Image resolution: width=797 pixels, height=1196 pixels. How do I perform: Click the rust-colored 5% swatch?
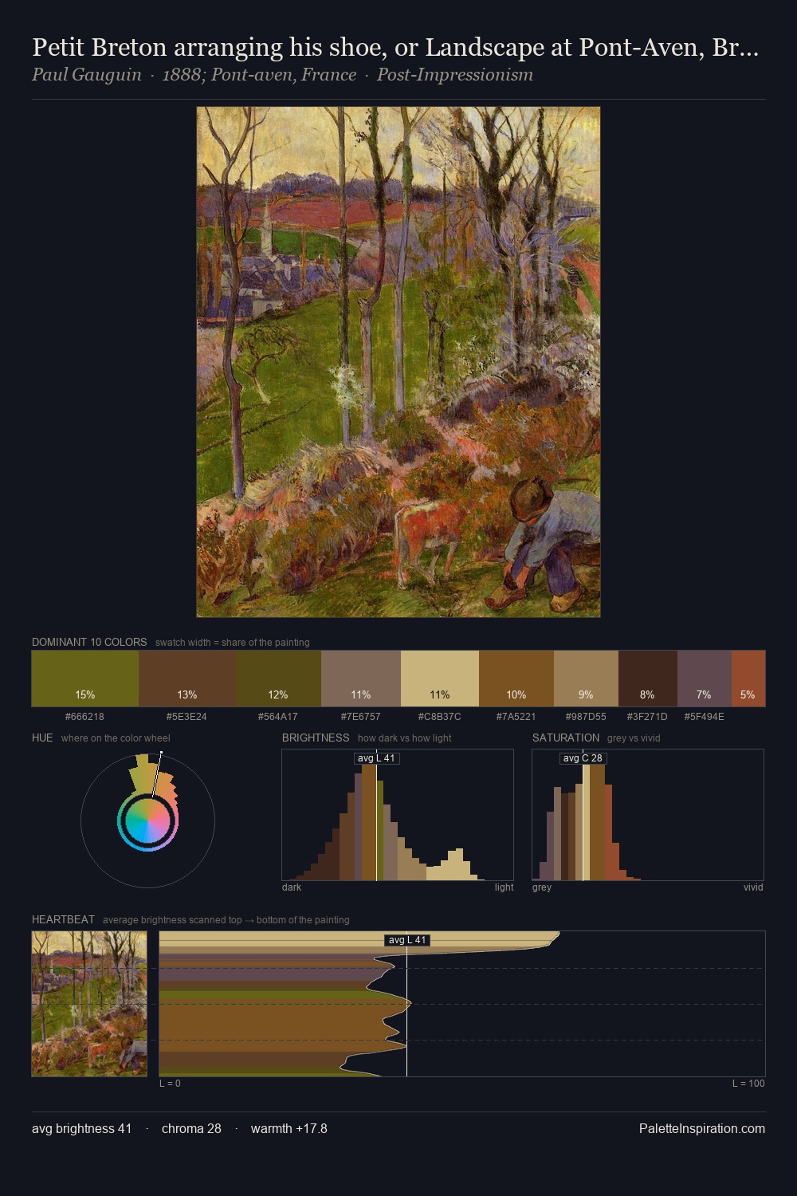(748, 679)
